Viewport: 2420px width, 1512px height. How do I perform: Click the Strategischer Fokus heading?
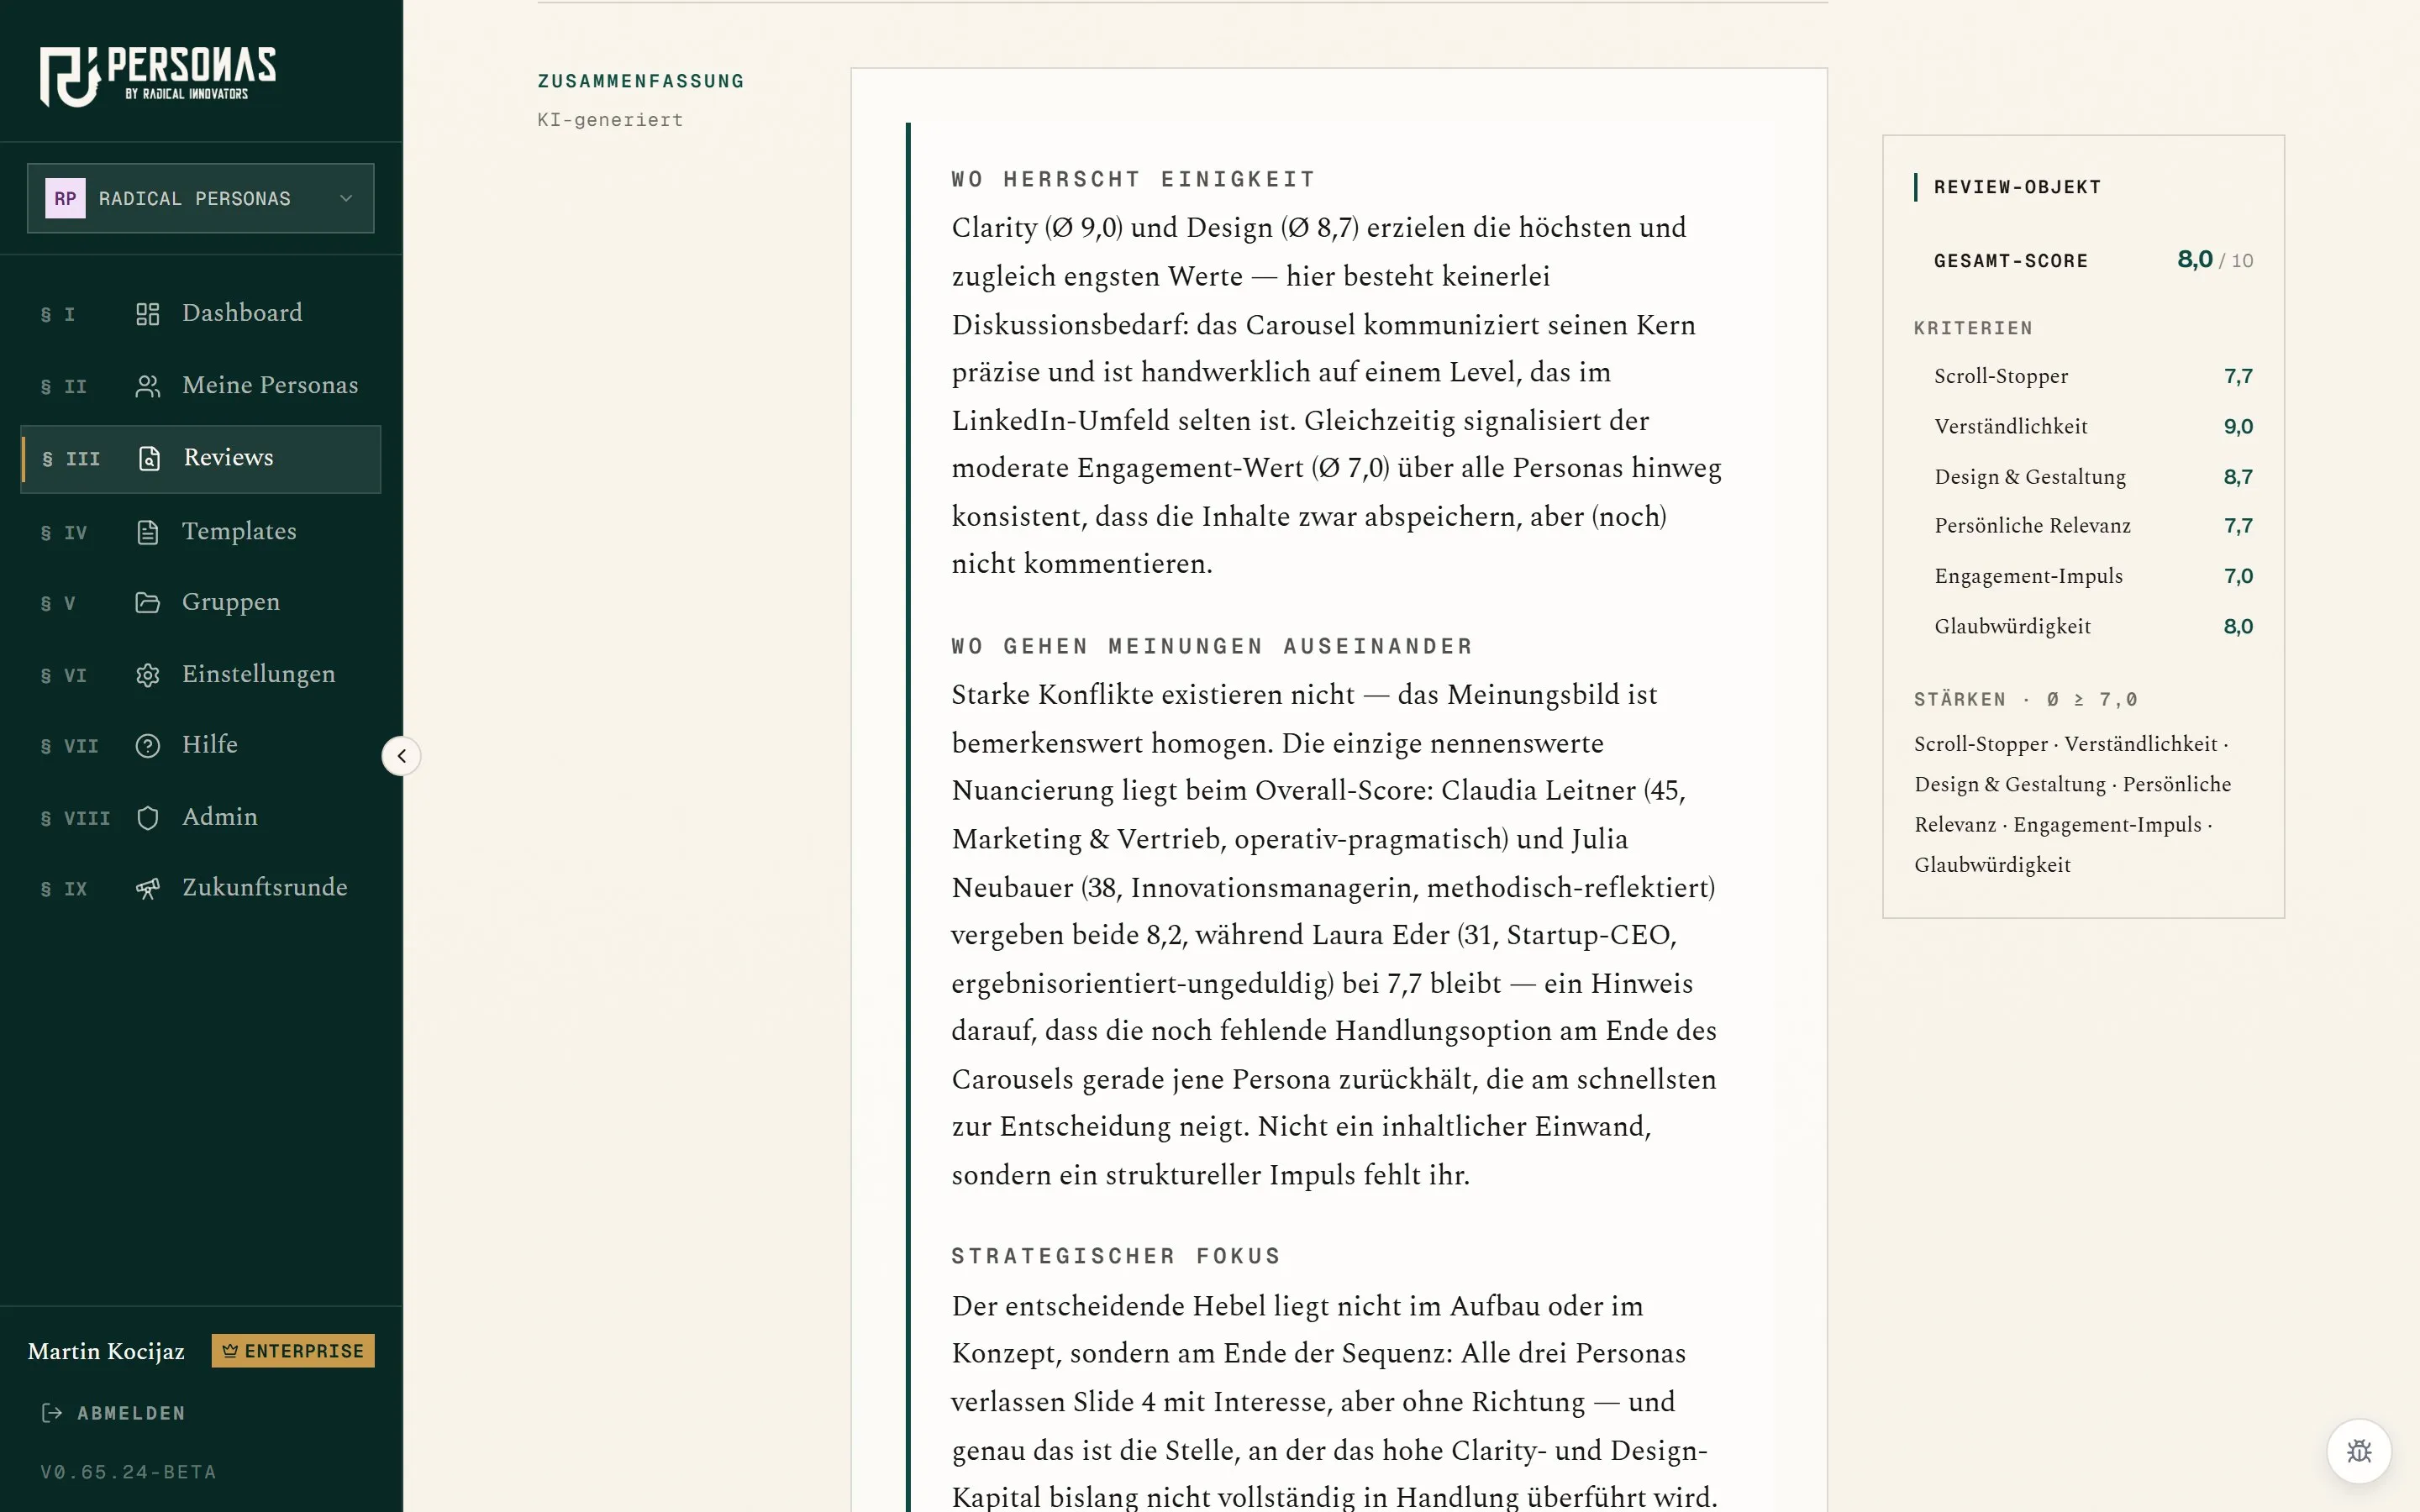click(x=1116, y=1256)
